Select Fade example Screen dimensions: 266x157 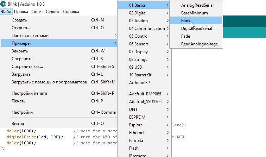point(196,36)
